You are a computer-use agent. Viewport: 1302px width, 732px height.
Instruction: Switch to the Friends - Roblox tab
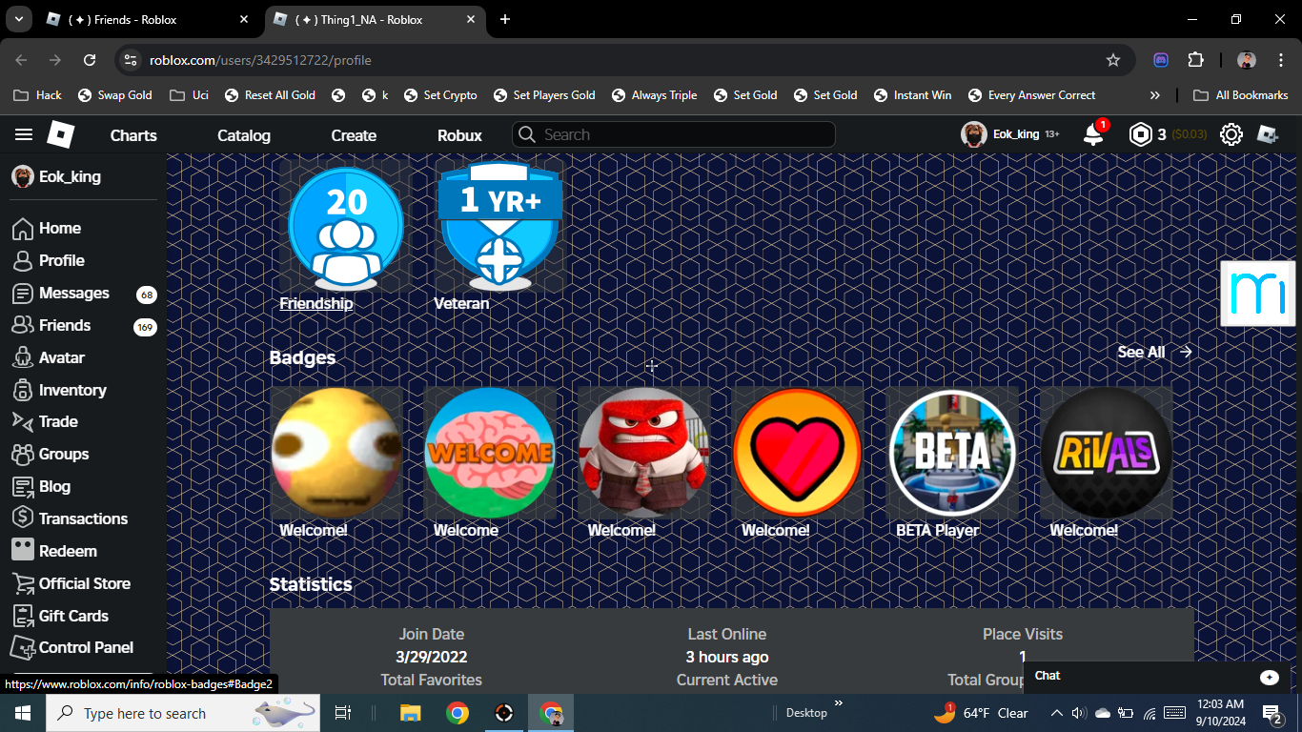click(147, 19)
